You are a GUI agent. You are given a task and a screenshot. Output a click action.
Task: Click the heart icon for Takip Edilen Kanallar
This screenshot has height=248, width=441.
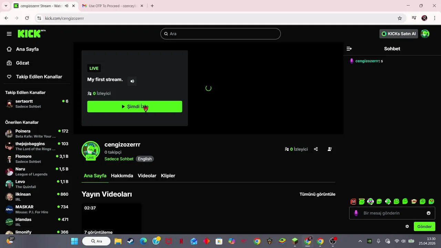tap(9, 77)
